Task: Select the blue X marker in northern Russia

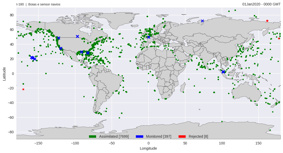Action: [x=202, y=21]
